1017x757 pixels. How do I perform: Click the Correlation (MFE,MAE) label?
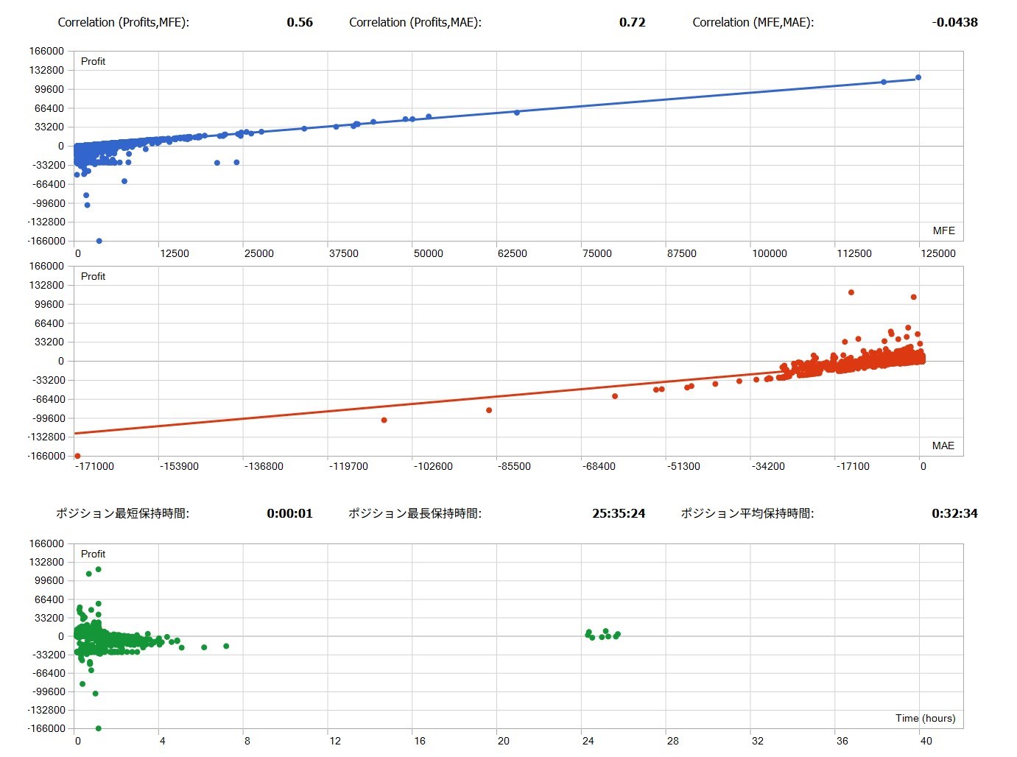[753, 22]
